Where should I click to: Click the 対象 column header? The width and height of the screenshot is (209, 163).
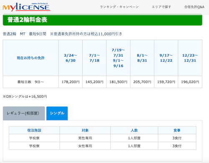[85, 130]
